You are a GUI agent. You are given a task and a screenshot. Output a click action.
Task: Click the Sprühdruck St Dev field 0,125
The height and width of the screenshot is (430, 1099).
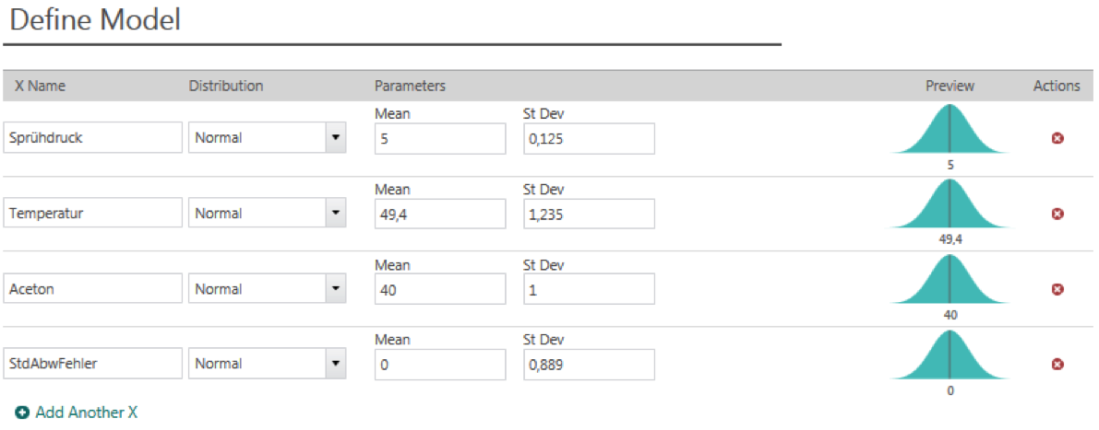pos(589,138)
